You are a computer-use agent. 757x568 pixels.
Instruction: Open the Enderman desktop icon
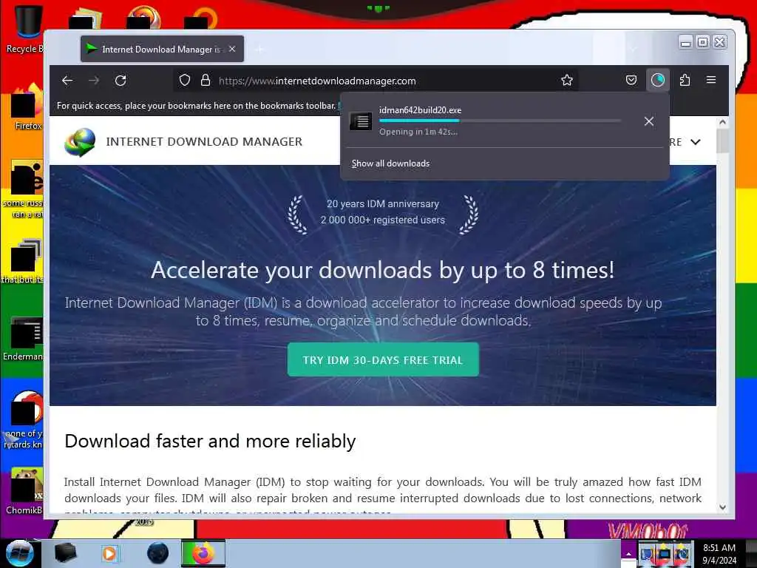pos(24,339)
